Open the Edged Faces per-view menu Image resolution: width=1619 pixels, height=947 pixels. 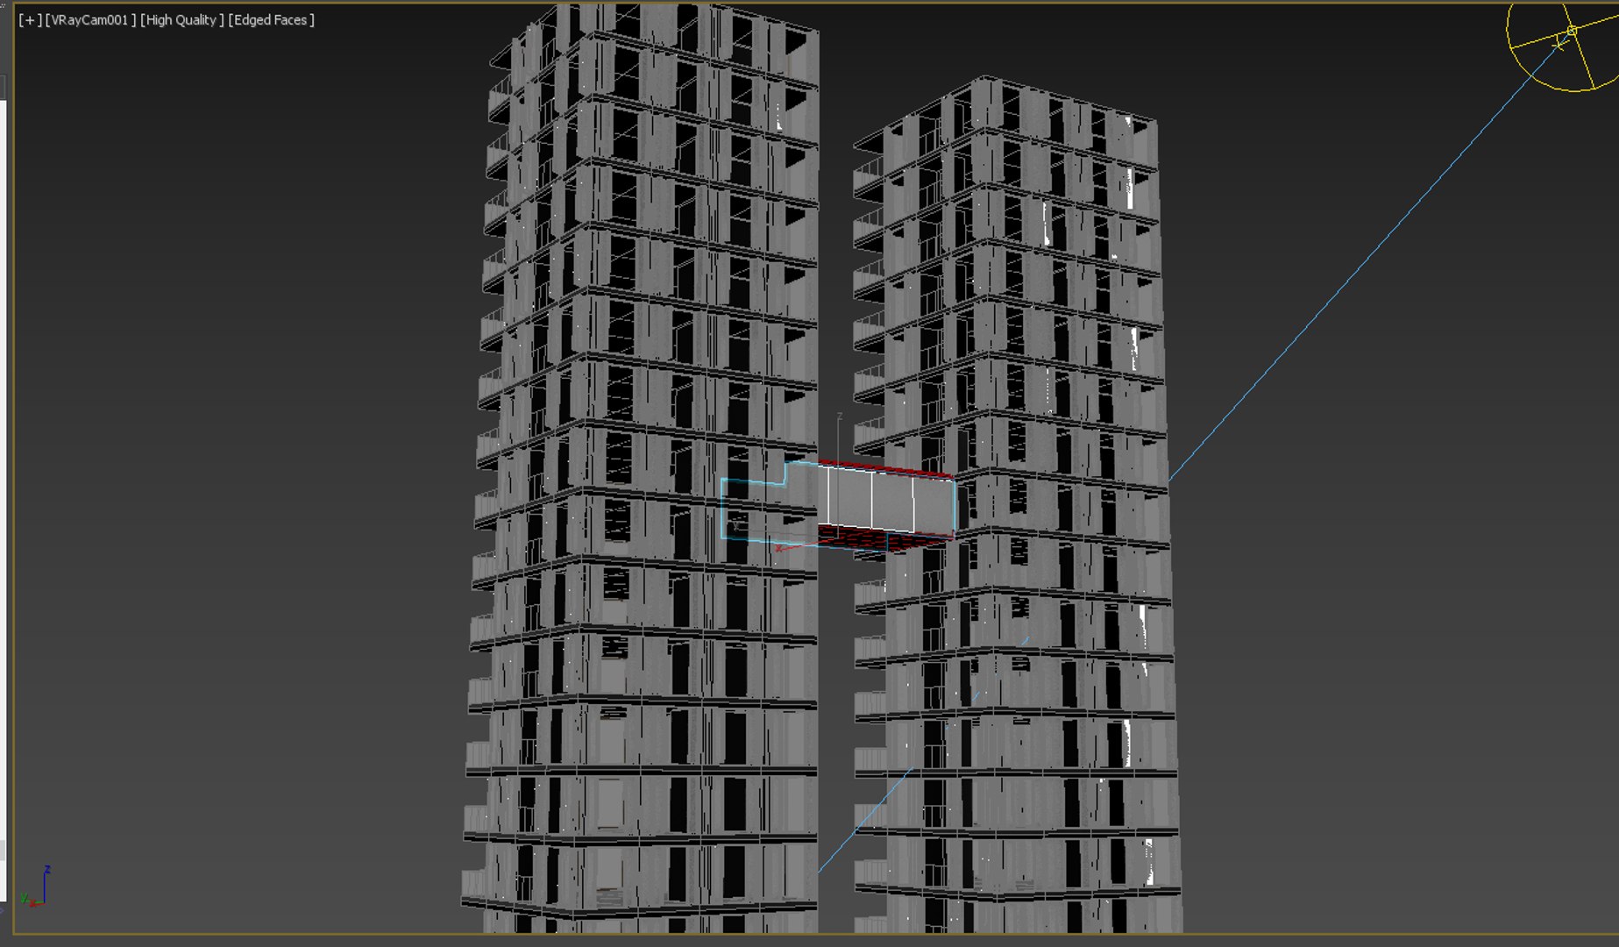[x=271, y=20]
